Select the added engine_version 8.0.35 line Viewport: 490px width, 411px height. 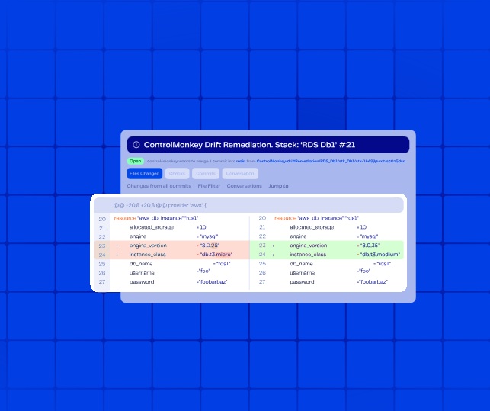coord(335,246)
